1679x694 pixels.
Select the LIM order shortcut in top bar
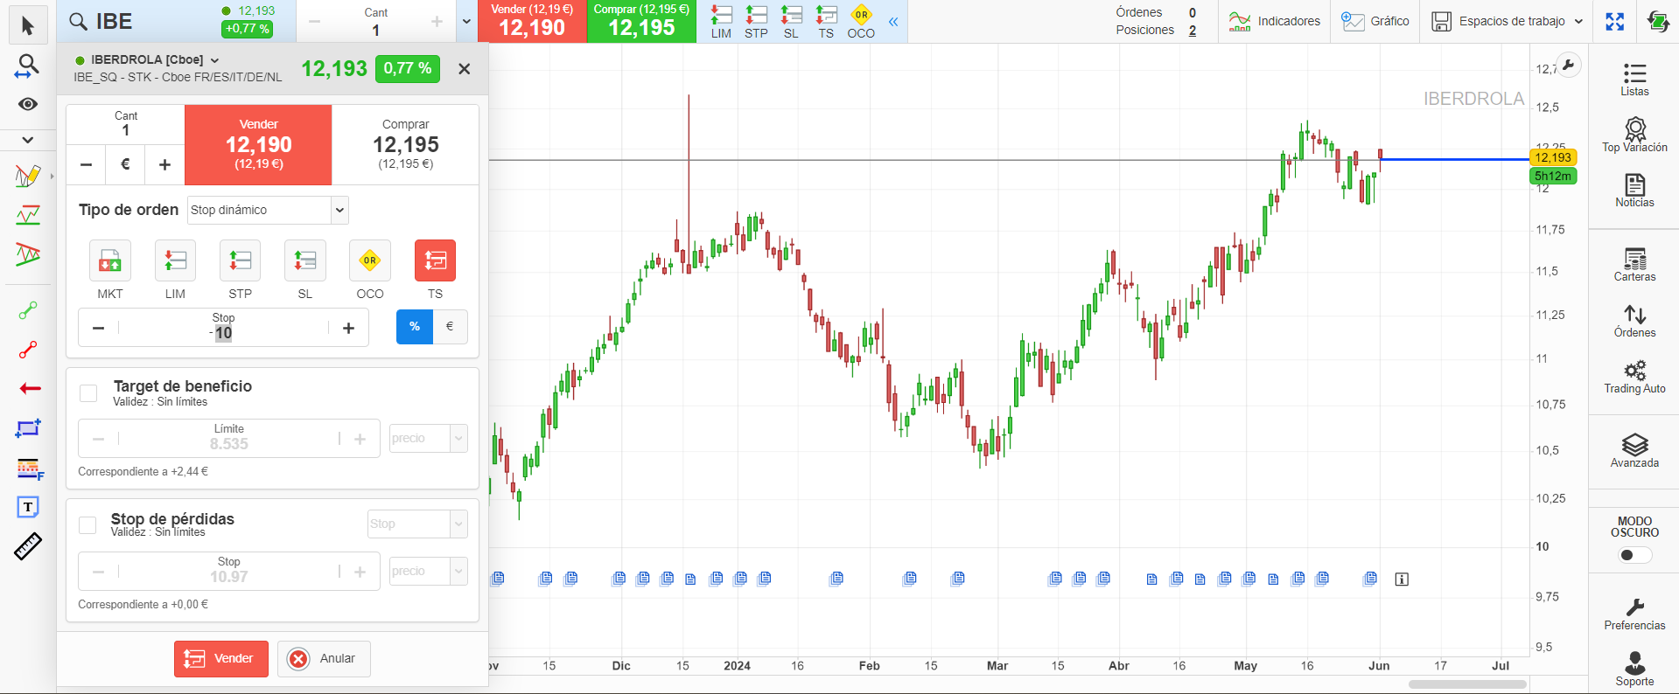click(721, 22)
